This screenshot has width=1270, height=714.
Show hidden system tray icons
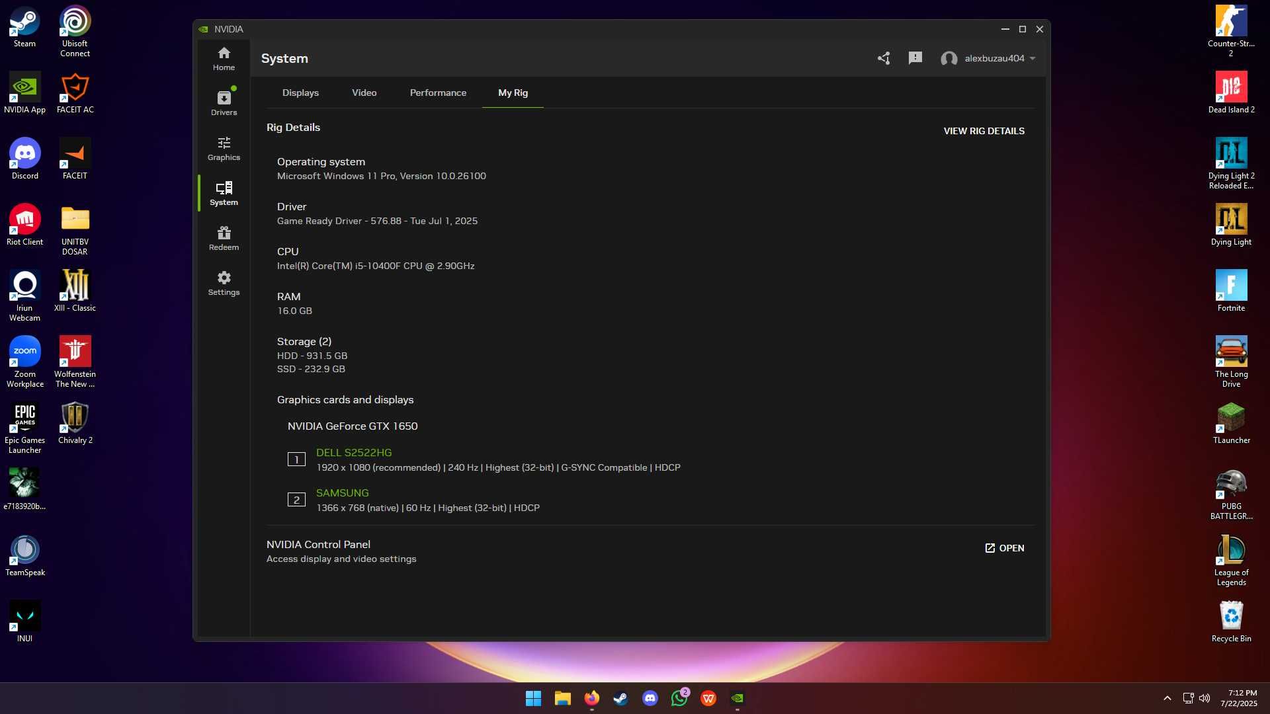1167,698
